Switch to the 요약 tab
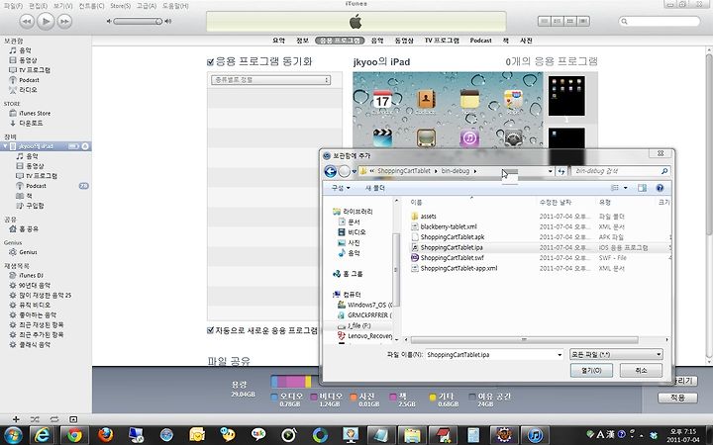Viewport: 713px width, 445px height. point(278,41)
